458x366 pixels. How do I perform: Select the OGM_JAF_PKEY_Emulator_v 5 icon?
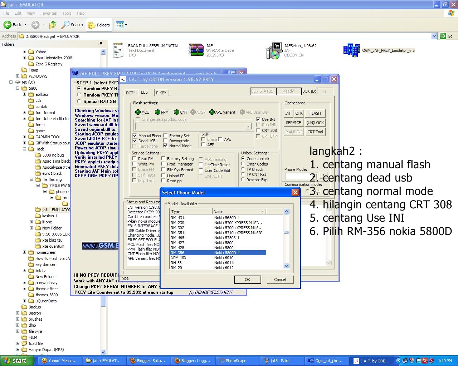click(351, 50)
